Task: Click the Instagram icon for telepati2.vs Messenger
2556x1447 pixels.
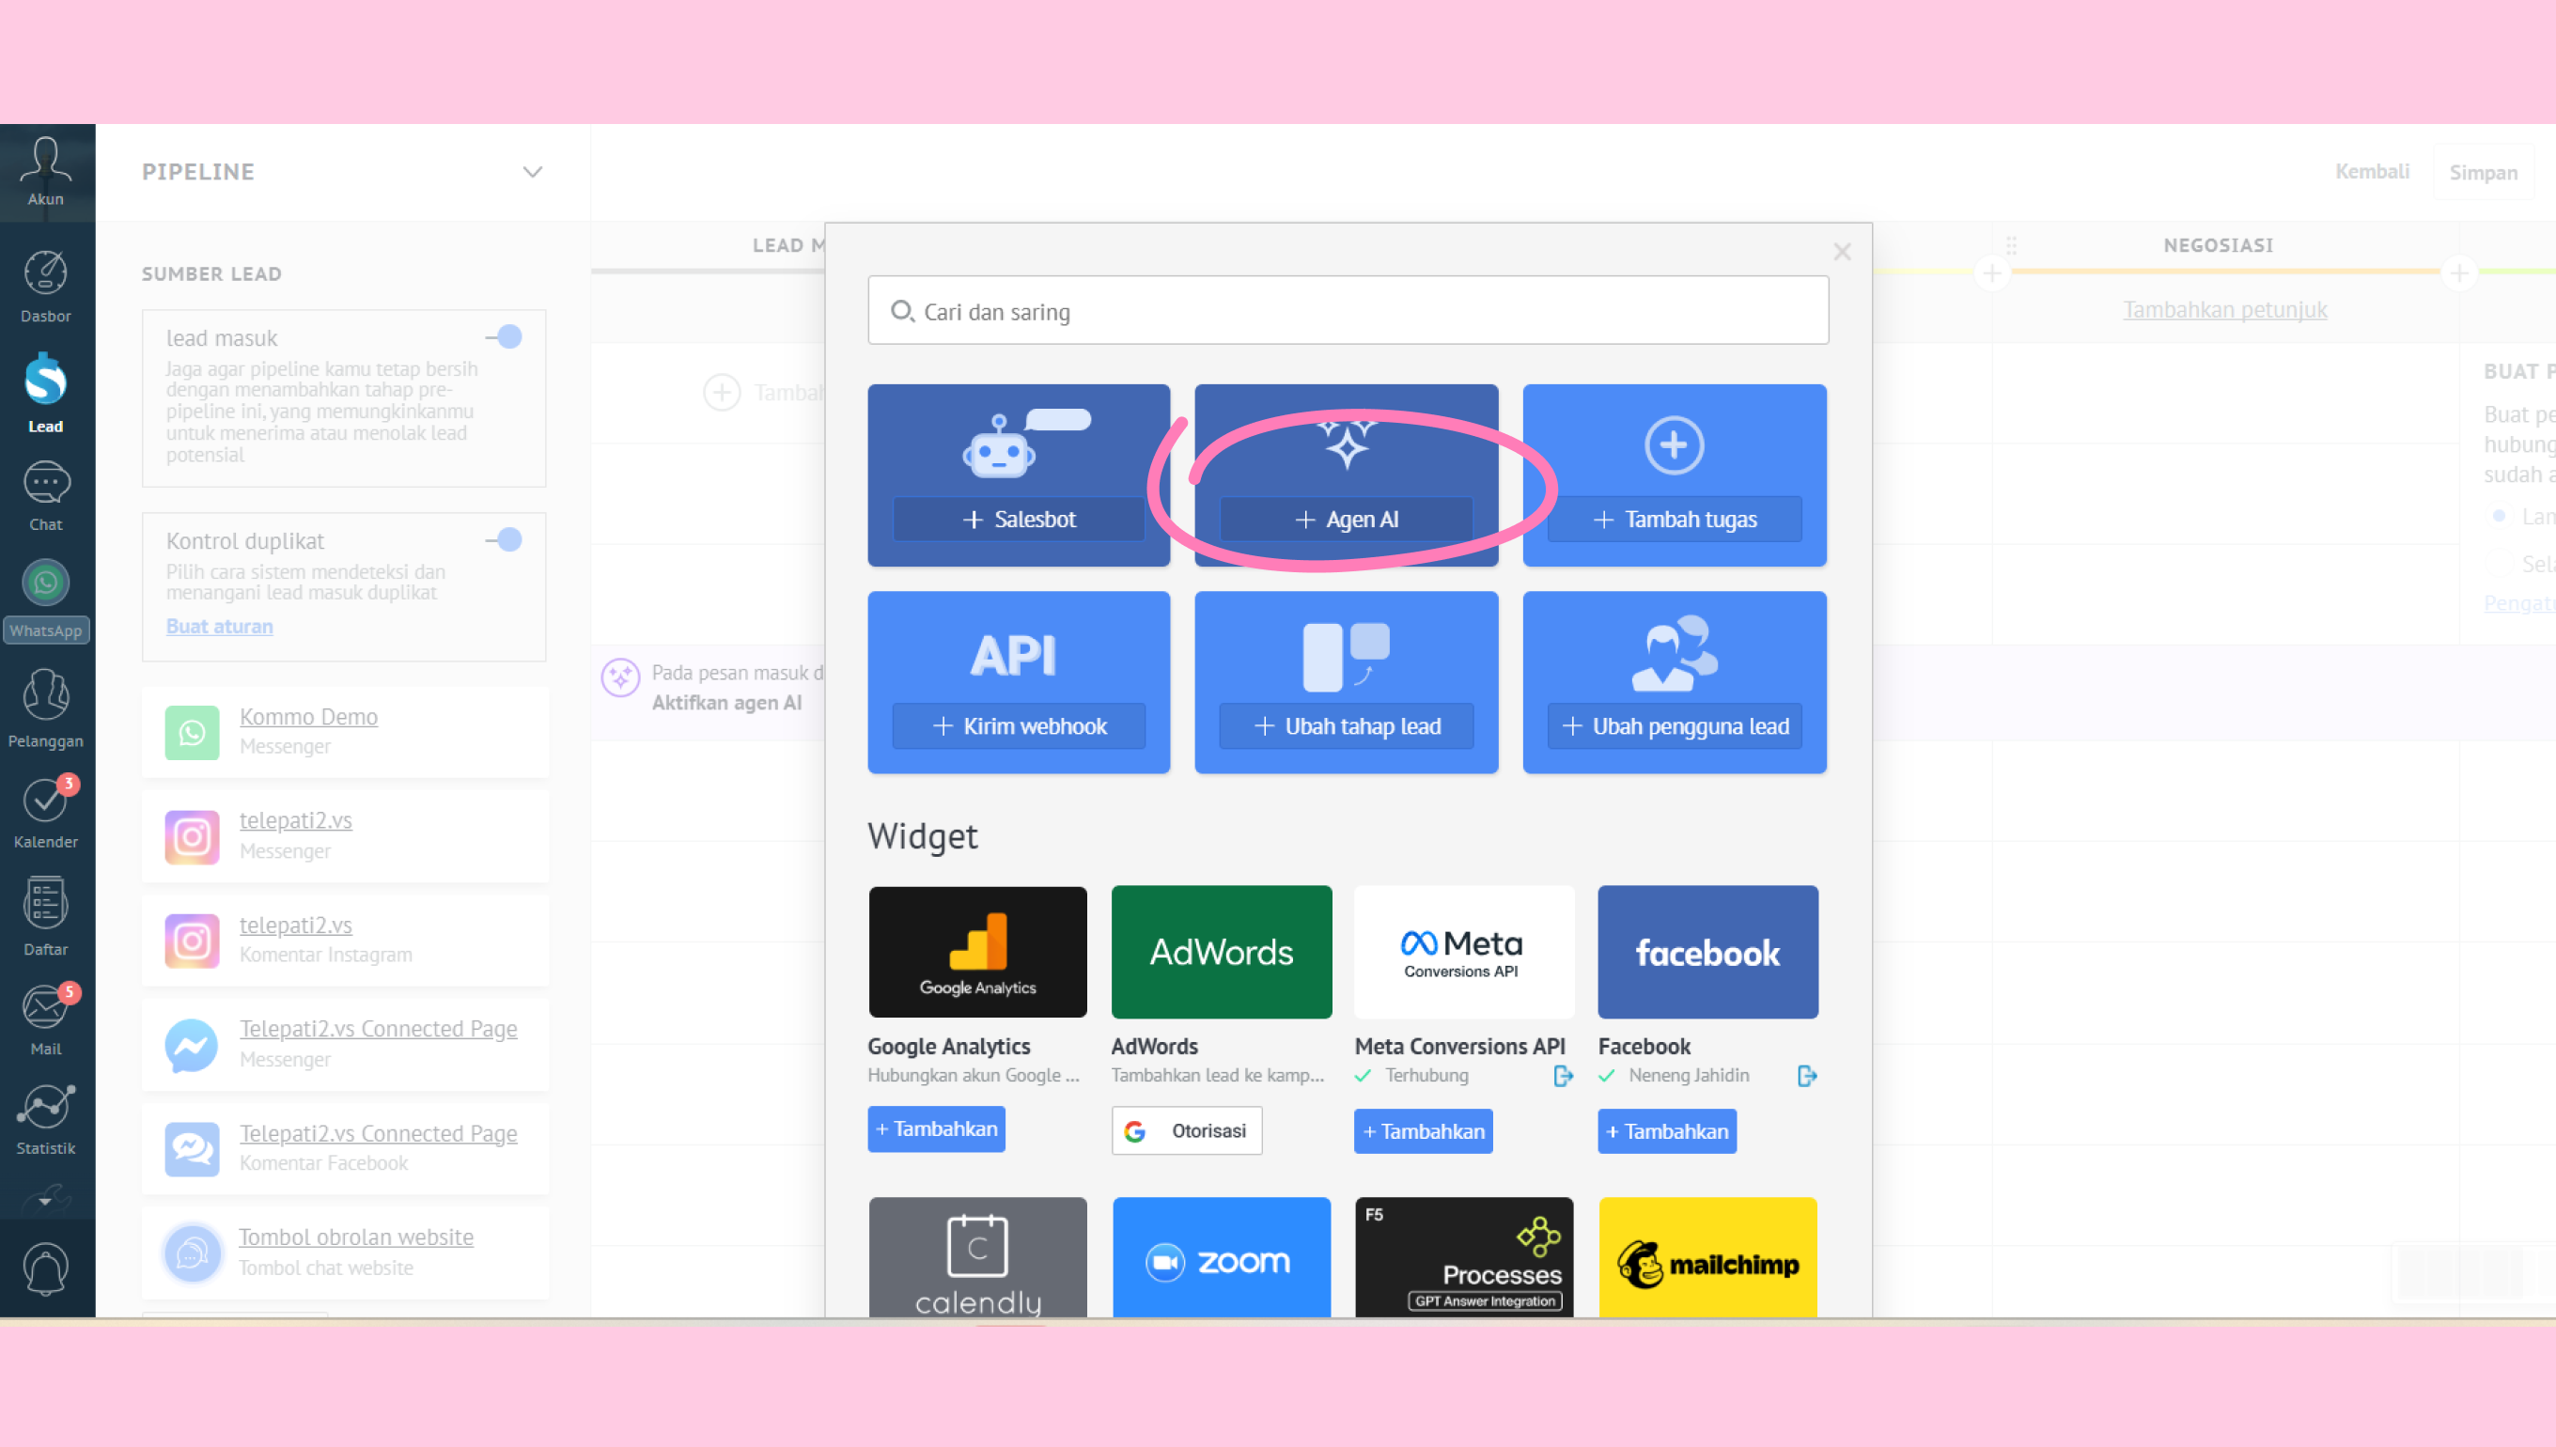Action: [192, 837]
